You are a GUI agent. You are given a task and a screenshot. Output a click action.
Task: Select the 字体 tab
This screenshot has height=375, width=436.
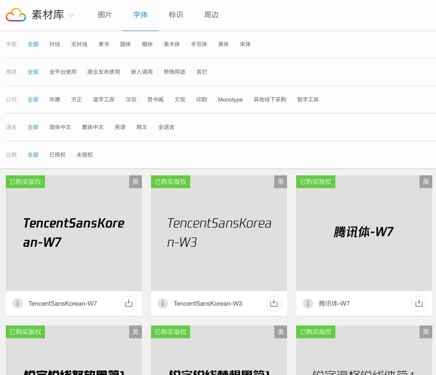pos(140,15)
